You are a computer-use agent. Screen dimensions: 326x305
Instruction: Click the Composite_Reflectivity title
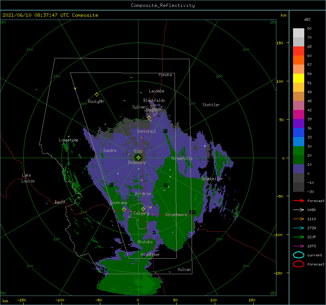(163, 5)
